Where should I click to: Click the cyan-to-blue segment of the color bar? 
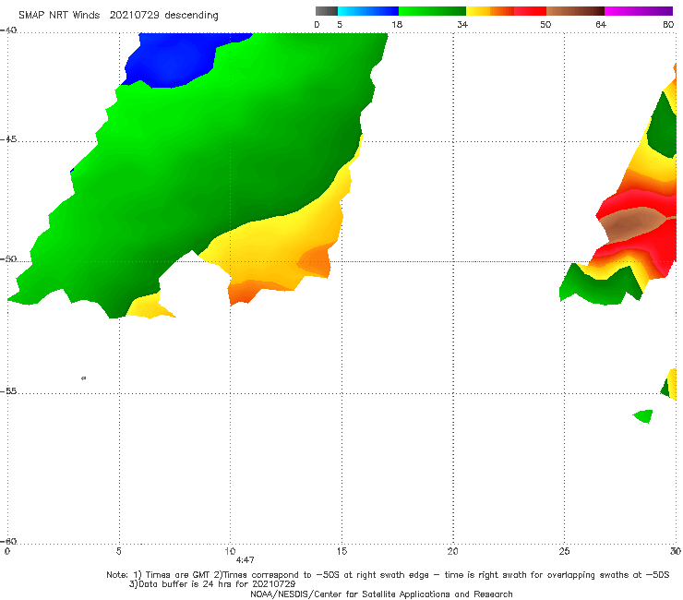pos(368,11)
